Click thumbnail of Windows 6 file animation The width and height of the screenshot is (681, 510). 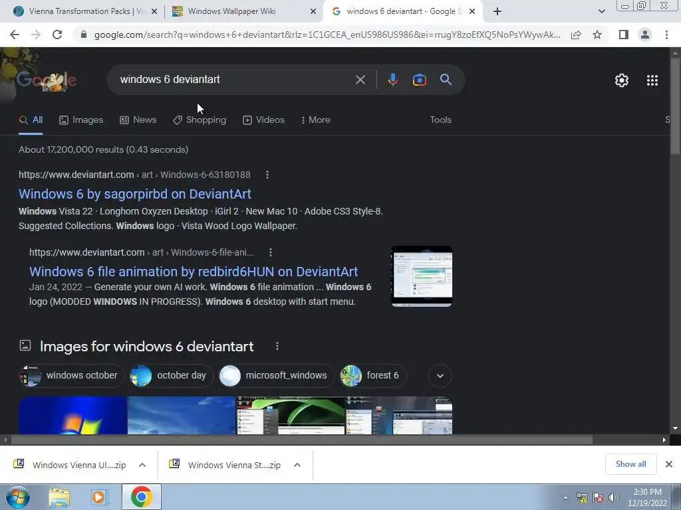tap(422, 276)
